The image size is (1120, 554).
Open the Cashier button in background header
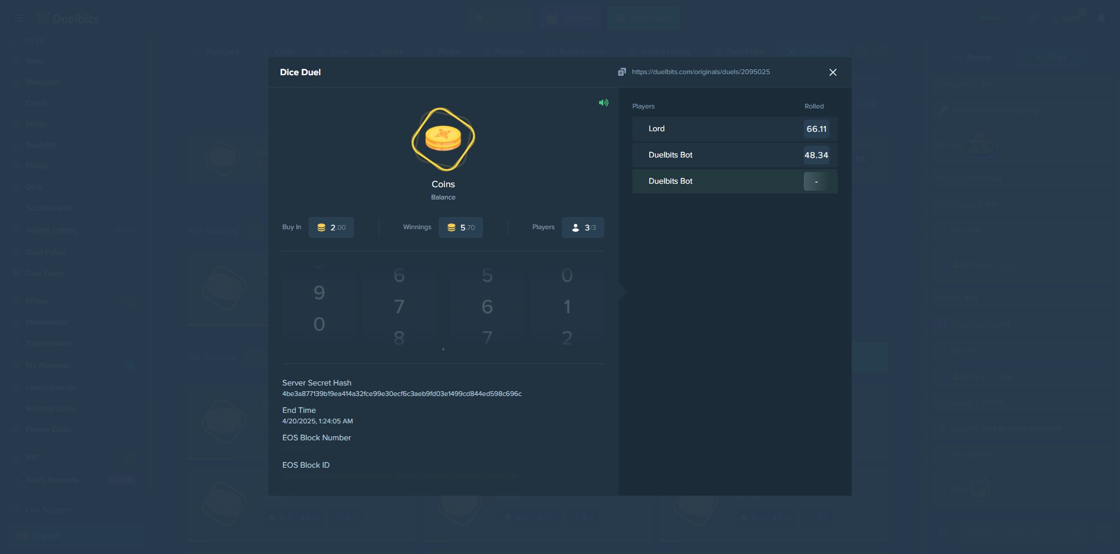pyautogui.click(x=569, y=19)
